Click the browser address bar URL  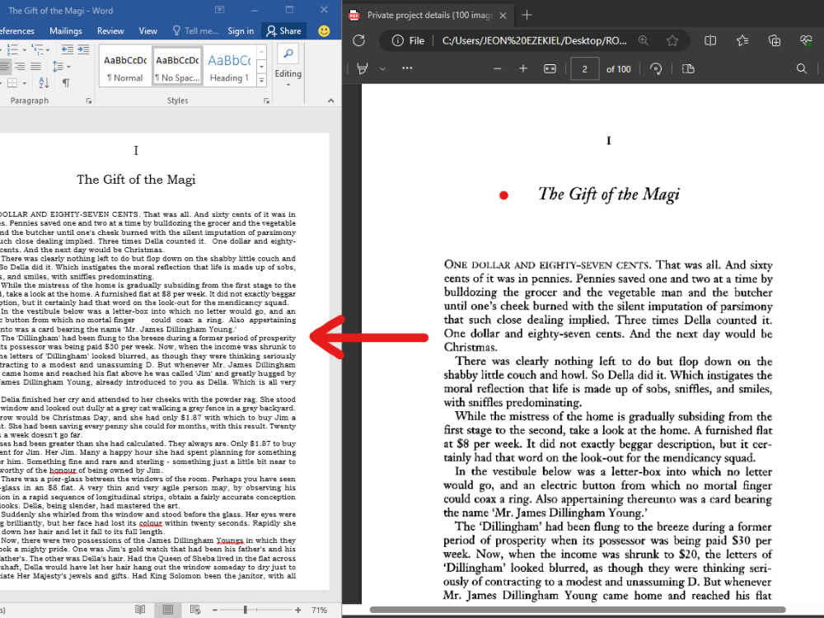pos(535,40)
